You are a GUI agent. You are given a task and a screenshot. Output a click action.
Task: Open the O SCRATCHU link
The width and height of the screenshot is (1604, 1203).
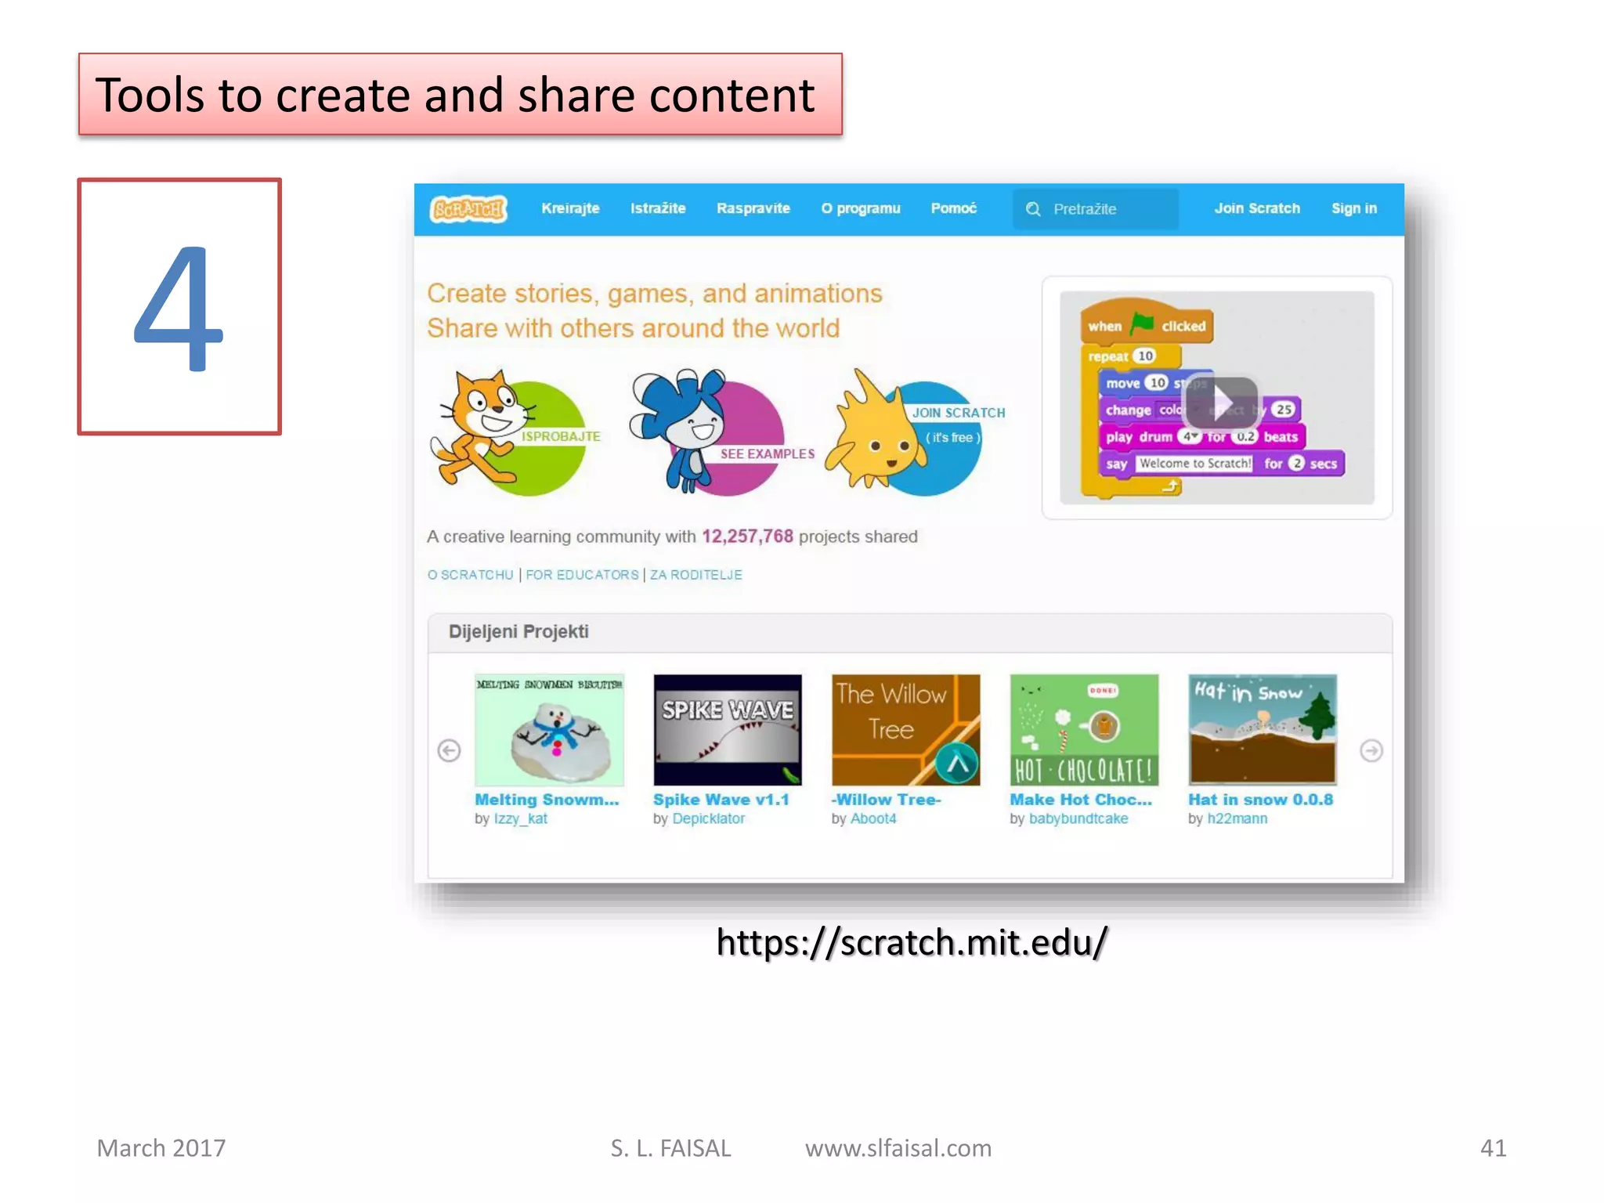[470, 575]
